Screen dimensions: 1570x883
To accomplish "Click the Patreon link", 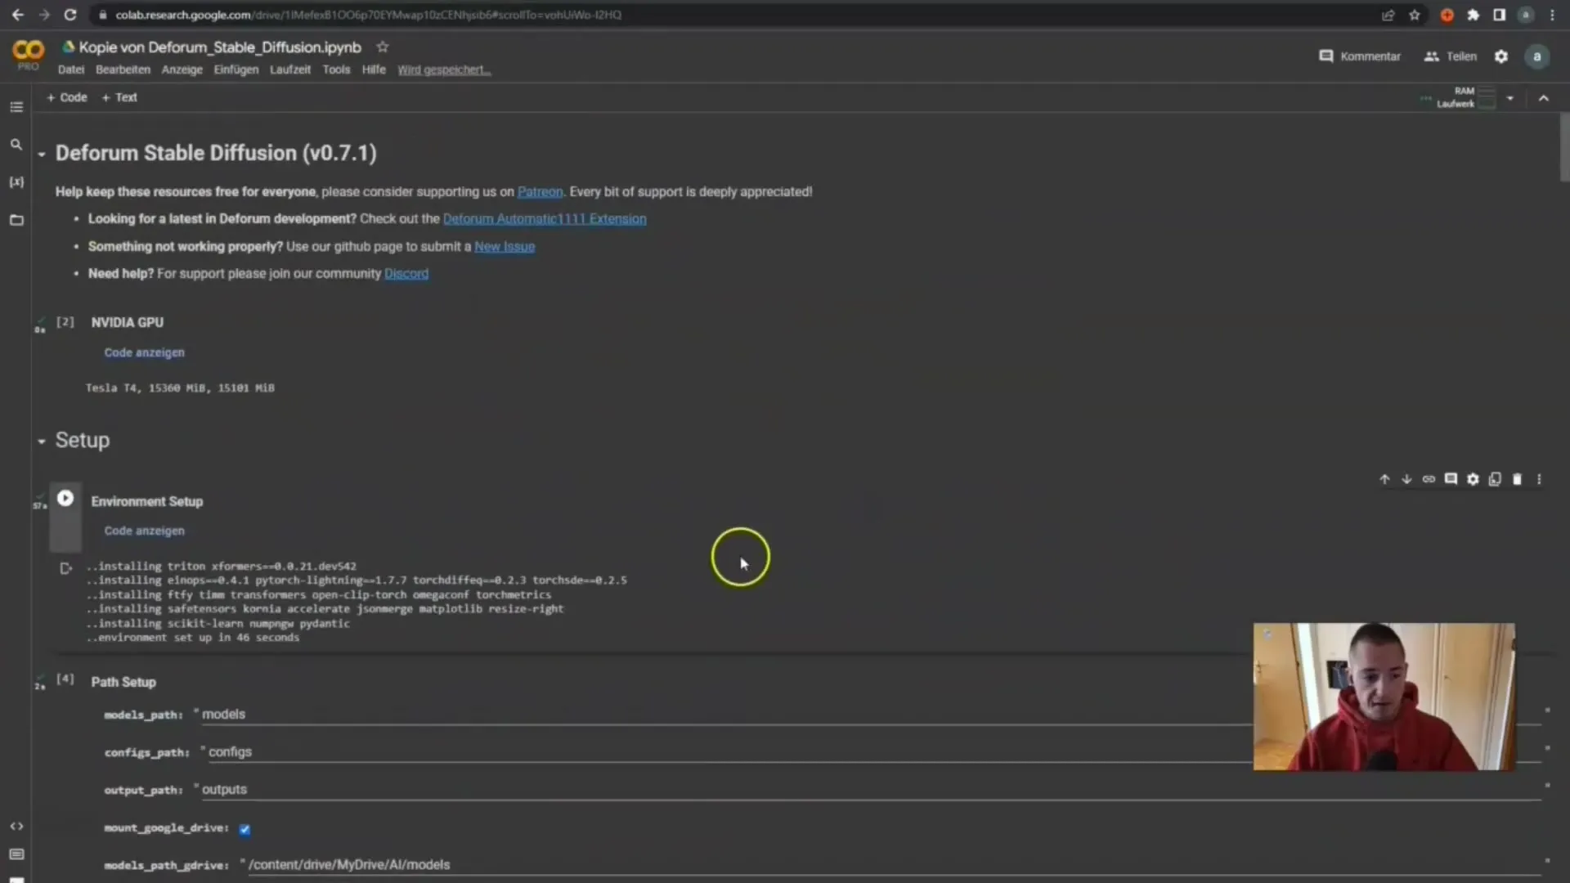I will 540,191.
